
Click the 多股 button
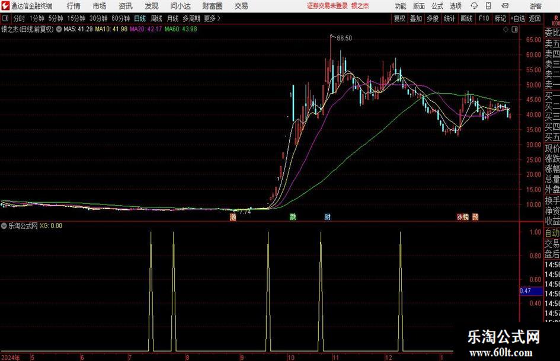point(433,18)
